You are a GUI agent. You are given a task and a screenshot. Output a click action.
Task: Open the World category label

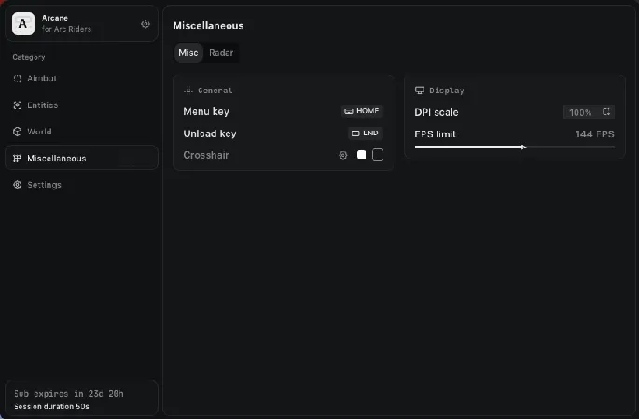(40, 132)
